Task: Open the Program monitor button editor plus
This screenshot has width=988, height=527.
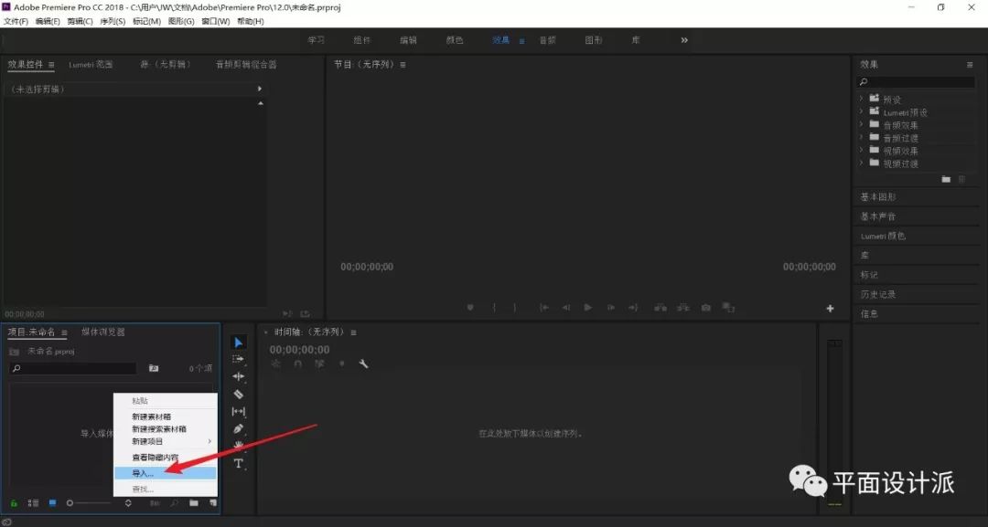Action: [x=830, y=308]
